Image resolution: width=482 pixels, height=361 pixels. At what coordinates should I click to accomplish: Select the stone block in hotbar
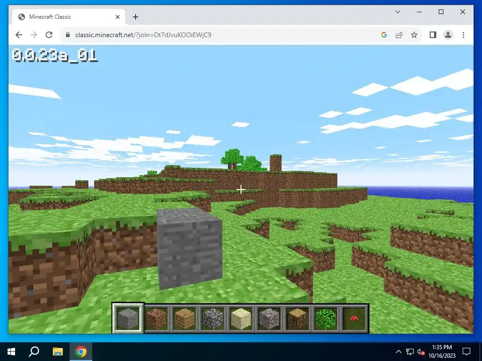[x=128, y=318]
